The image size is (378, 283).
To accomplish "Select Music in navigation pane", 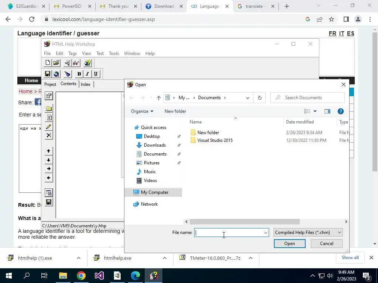I will tap(150, 172).
